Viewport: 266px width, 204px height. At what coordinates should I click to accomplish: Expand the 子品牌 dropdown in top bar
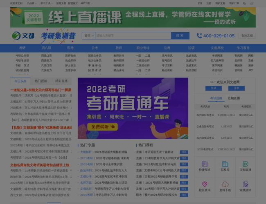coord(31,3)
